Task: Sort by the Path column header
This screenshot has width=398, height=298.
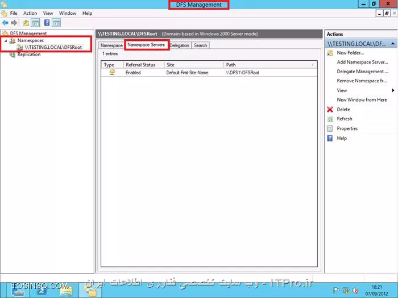Action: (x=270, y=65)
